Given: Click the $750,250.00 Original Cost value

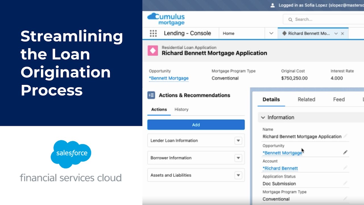Looking at the screenshot, I should click(294, 78).
